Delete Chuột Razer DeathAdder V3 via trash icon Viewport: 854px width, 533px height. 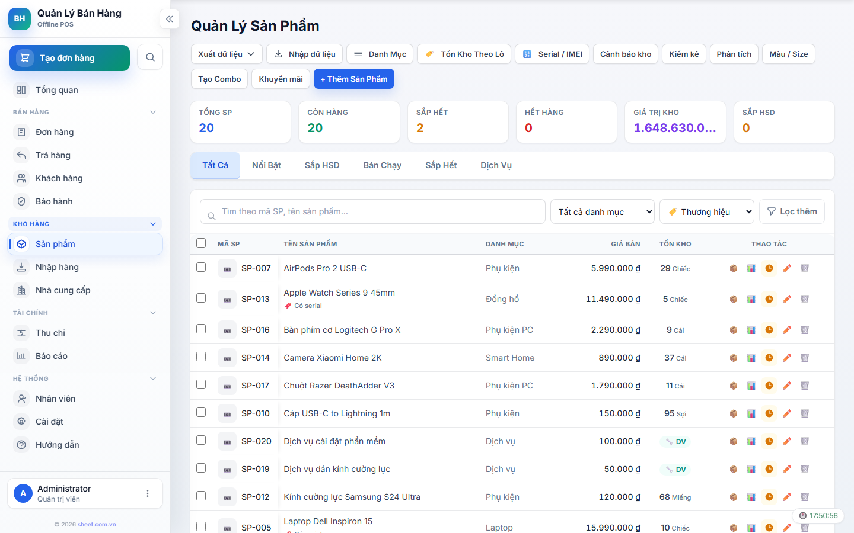805,386
